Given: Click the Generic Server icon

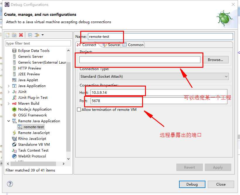Looking at the screenshot, I should (14, 57).
